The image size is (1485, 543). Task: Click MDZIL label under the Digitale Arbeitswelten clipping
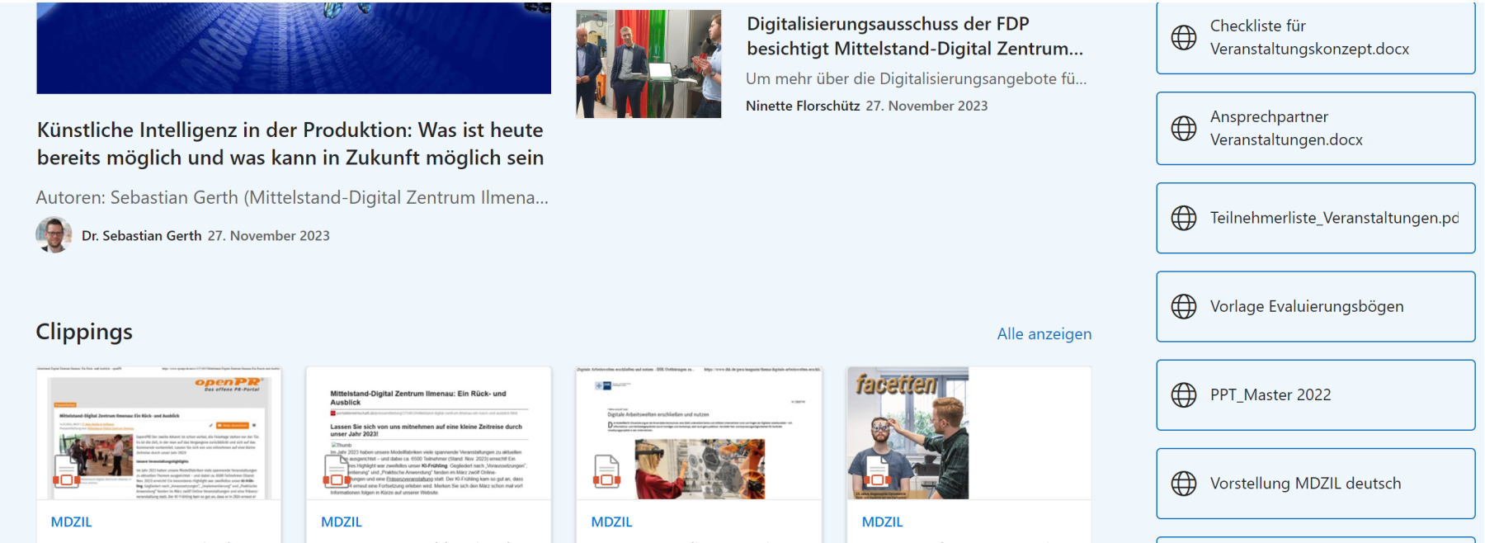tap(611, 522)
